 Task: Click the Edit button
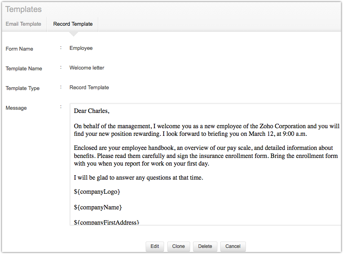(x=155, y=246)
